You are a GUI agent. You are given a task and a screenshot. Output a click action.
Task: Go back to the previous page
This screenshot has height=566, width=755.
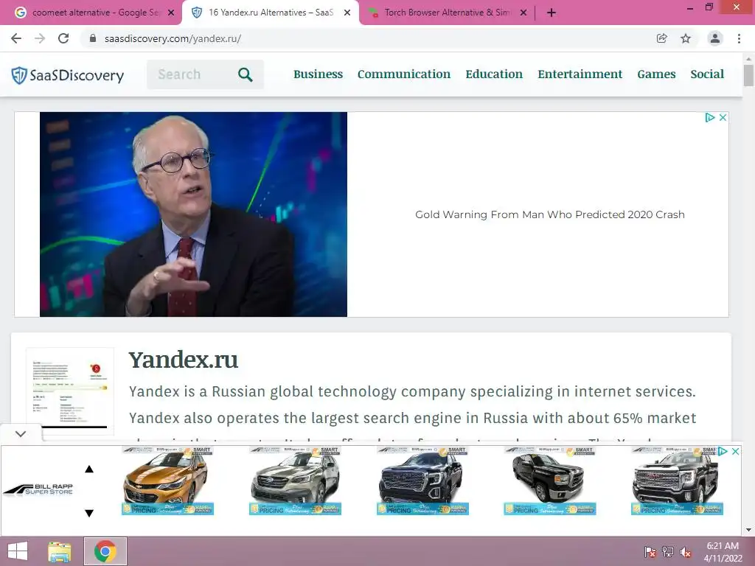tap(16, 38)
